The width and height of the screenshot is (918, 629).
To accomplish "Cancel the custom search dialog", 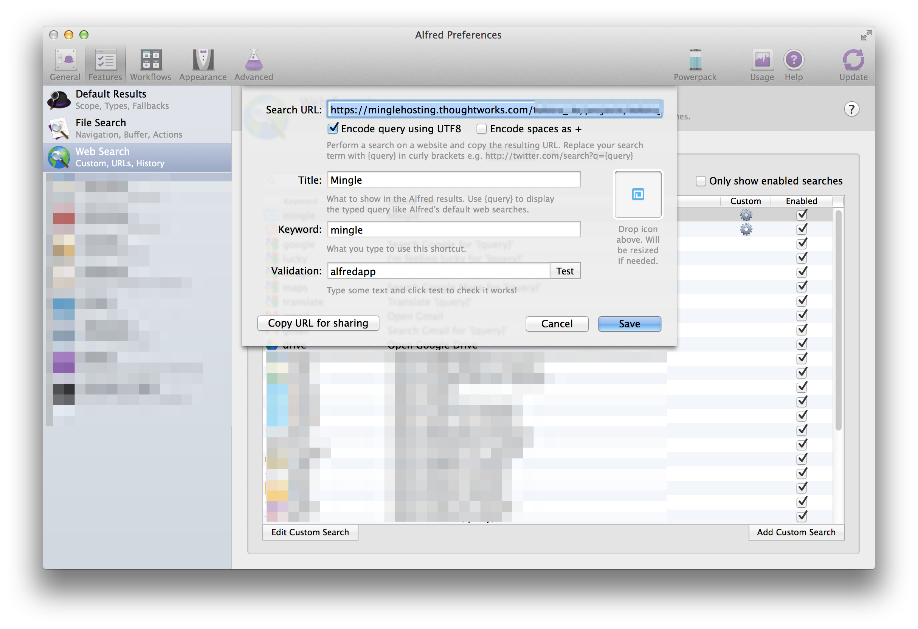I will (557, 324).
